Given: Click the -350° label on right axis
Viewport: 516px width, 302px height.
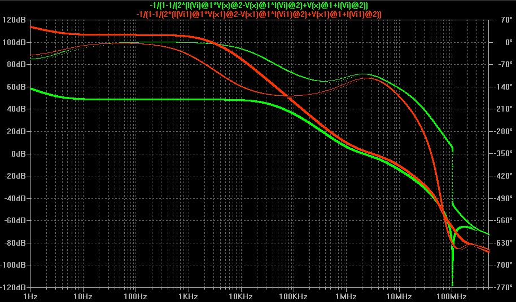Looking at the screenshot, I should (500, 154).
